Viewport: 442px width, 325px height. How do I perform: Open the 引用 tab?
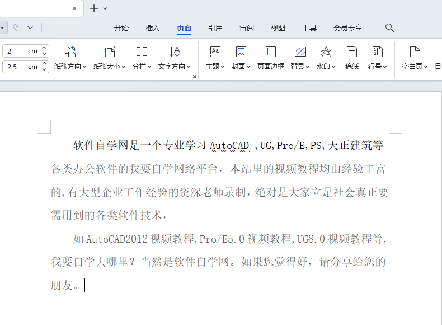tap(215, 28)
